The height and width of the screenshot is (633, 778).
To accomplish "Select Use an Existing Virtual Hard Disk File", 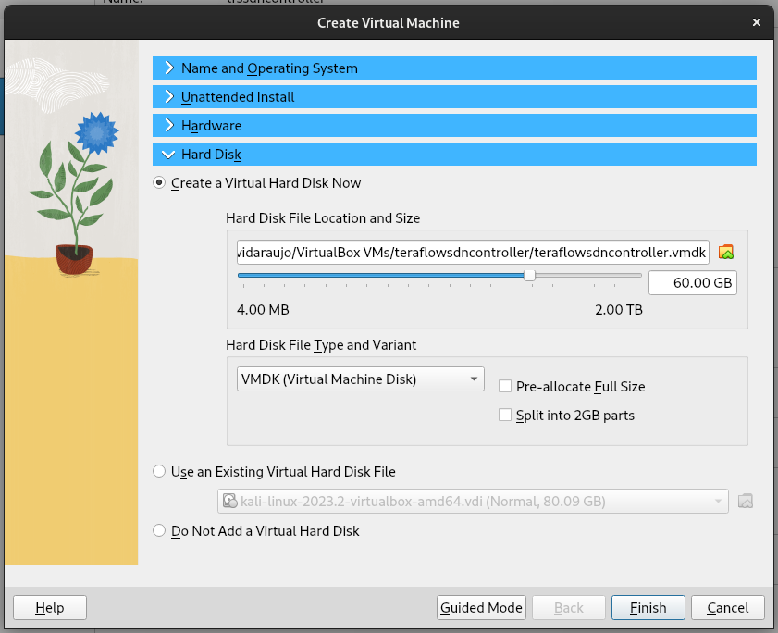I will 160,472.
